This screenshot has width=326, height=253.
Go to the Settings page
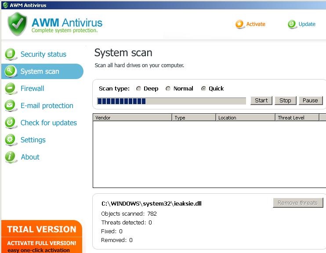[33, 140]
